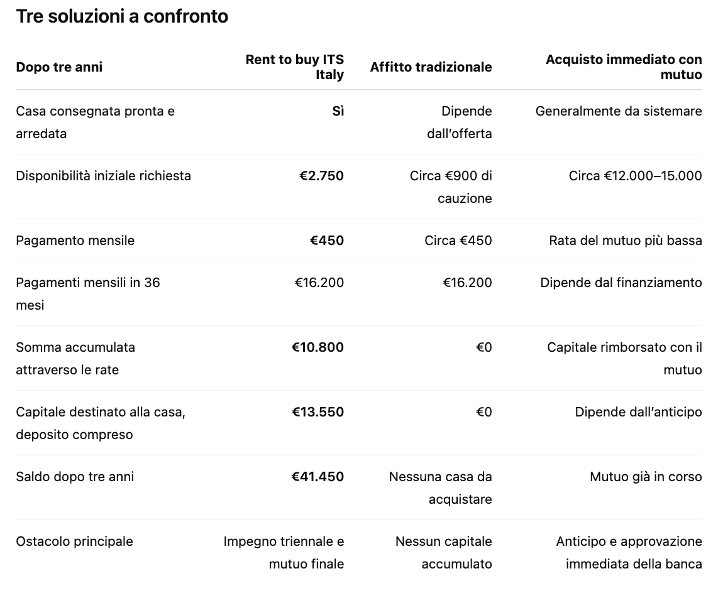
Task: Select 'Dipende dal finanziamento' cell
Action: click(x=621, y=282)
